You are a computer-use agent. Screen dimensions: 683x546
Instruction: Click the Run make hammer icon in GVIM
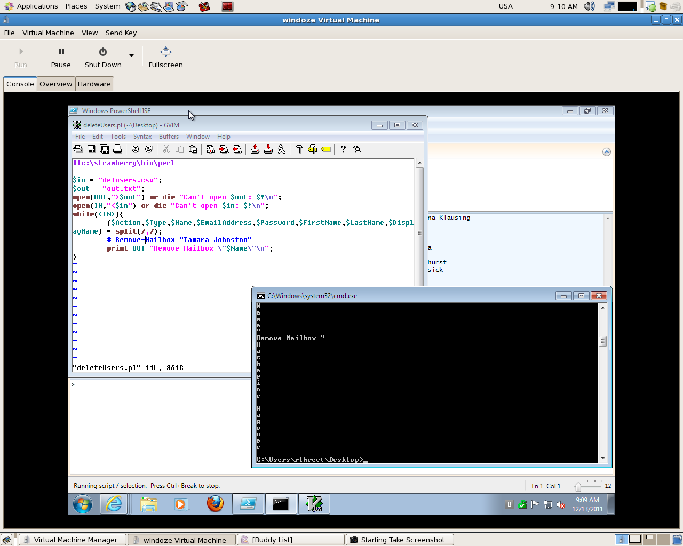tap(299, 149)
